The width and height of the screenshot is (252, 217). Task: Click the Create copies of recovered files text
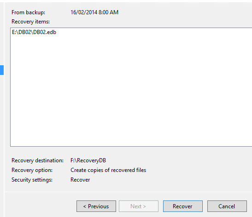coord(108,170)
